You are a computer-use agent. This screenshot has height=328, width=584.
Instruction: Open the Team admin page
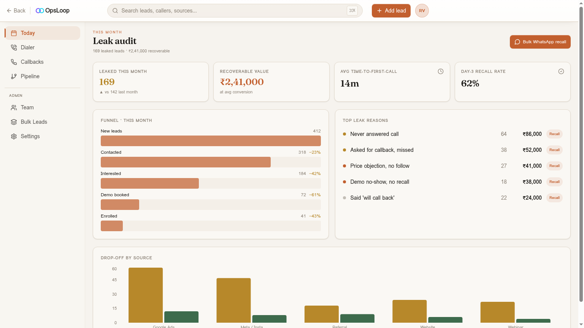(43, 107)
